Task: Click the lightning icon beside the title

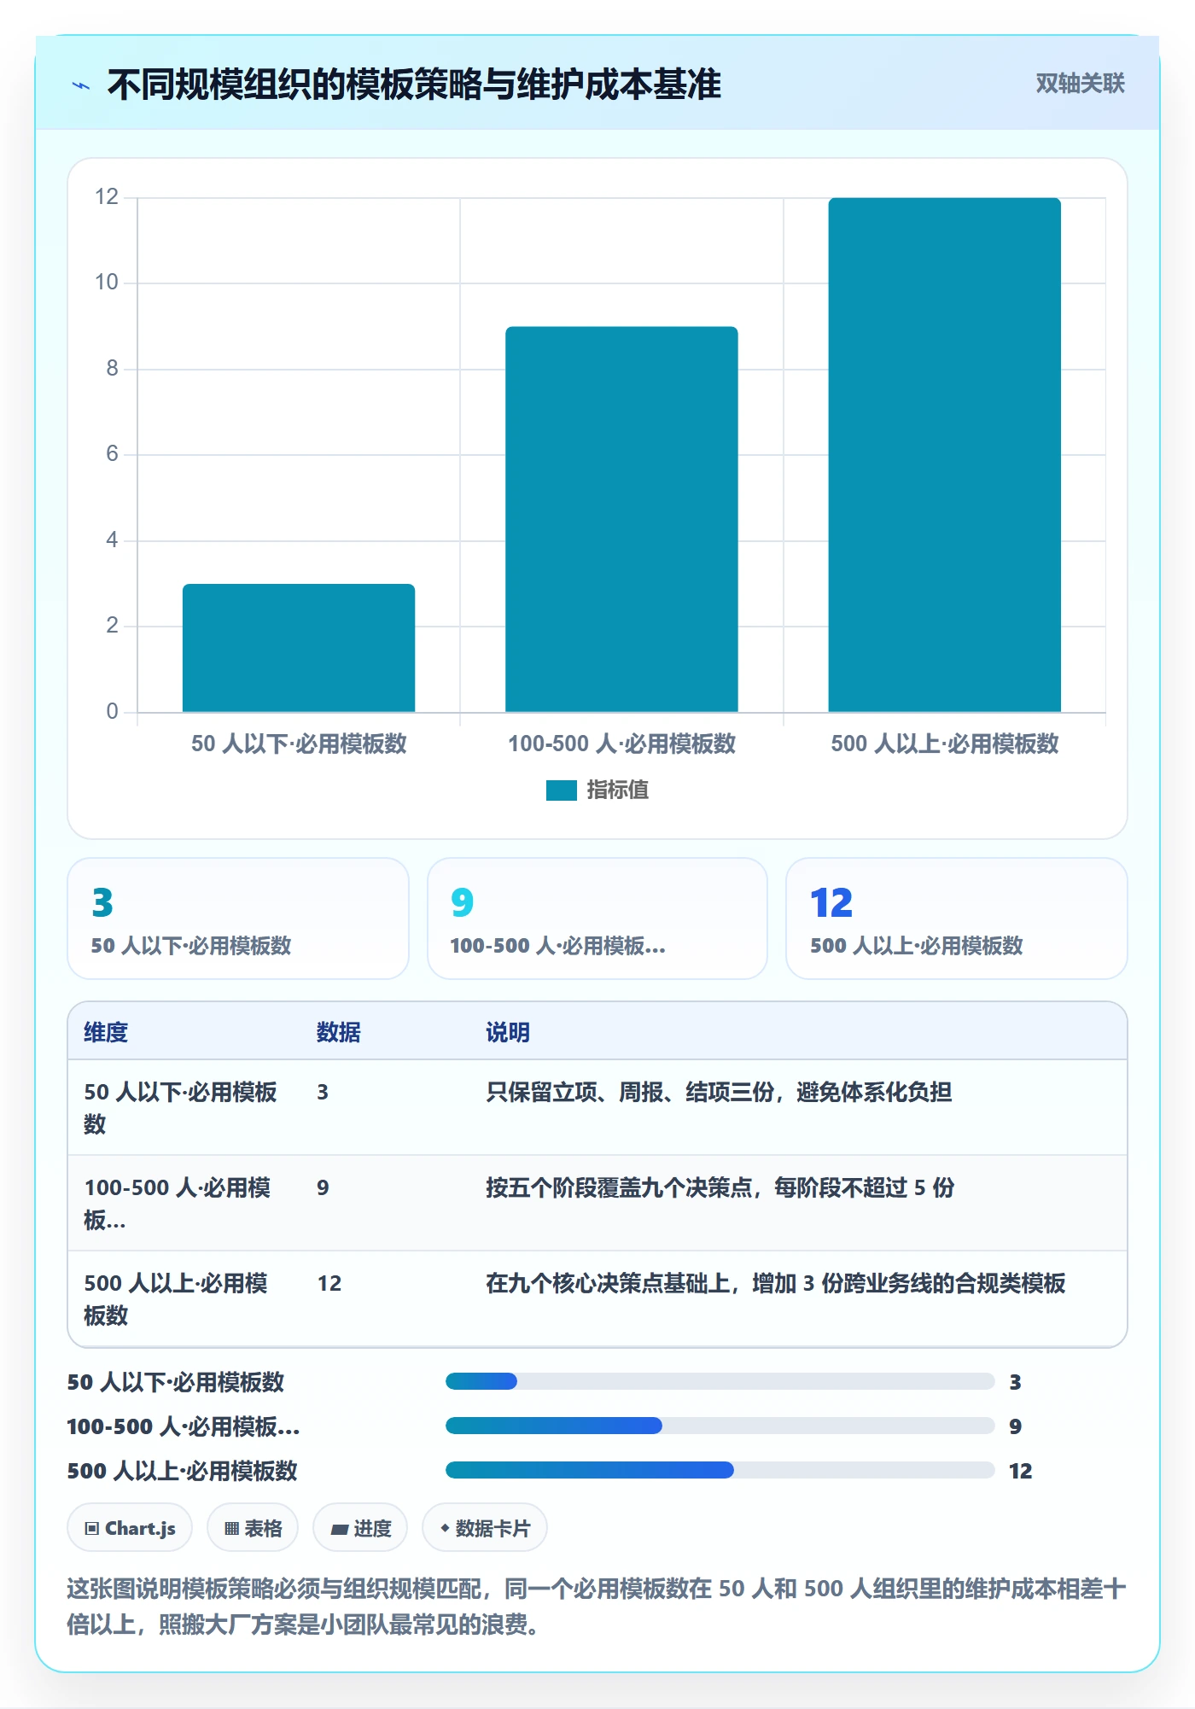Action: point(81,85)
